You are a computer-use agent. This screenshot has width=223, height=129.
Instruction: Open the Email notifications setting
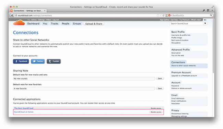click(x=179, y=101)
